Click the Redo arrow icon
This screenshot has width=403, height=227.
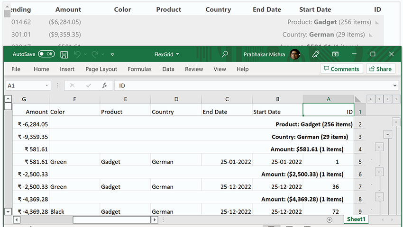(x=95, y=54)
